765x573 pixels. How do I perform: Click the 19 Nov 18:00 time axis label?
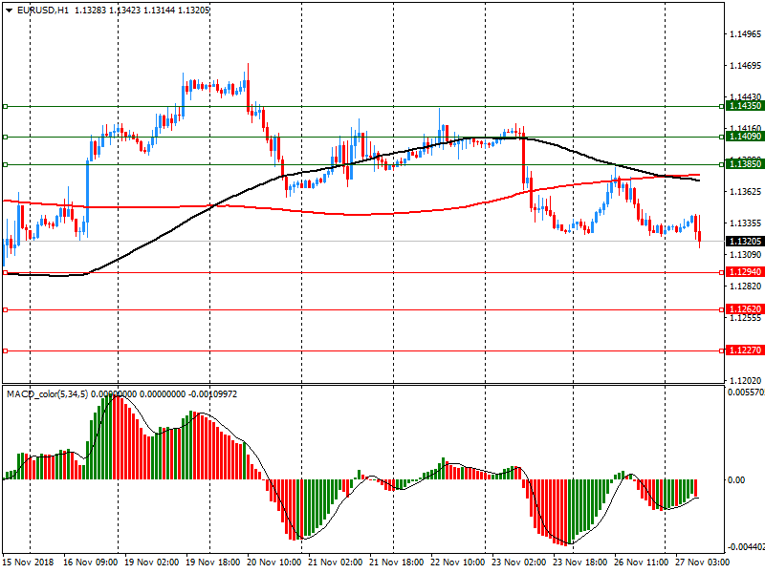coord(212,562)
